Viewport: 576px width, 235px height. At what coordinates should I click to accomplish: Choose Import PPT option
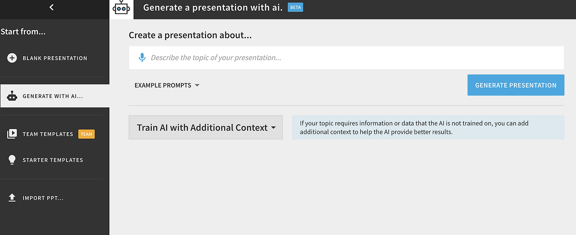(x=43, y=198)
